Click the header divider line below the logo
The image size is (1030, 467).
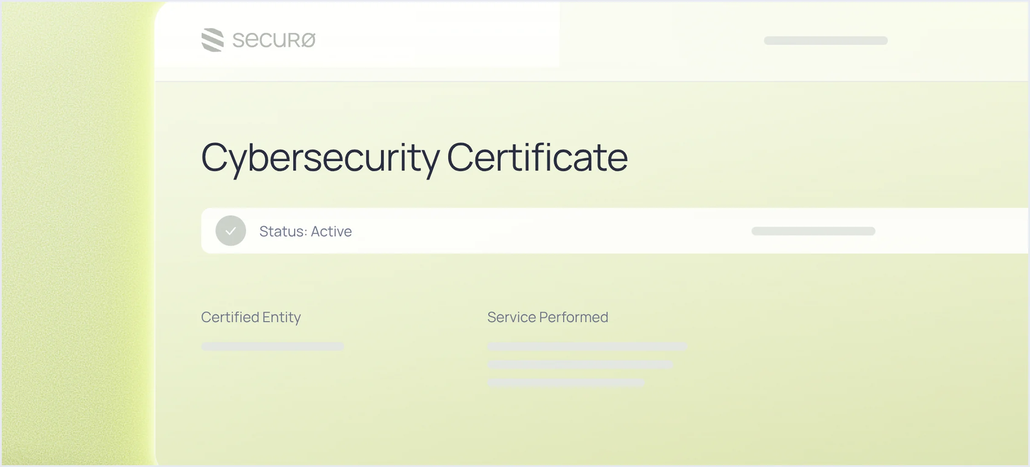[x=592, y=82]
